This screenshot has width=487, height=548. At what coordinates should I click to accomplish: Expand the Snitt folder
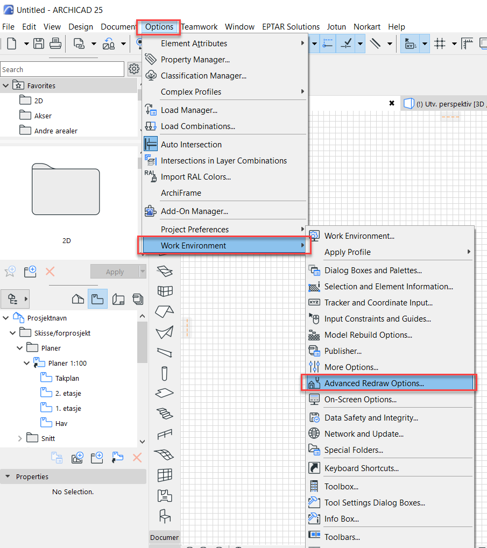19,438
